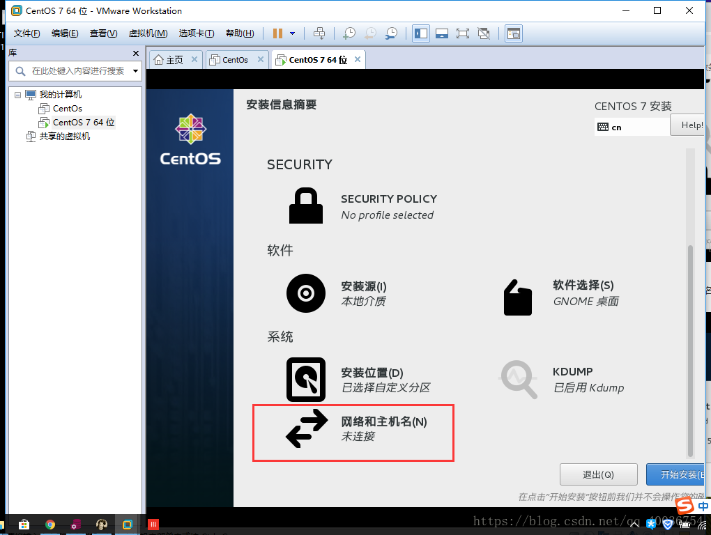Select 我的计算机 in the library
The image size is (711, 535).
[61, 95]
